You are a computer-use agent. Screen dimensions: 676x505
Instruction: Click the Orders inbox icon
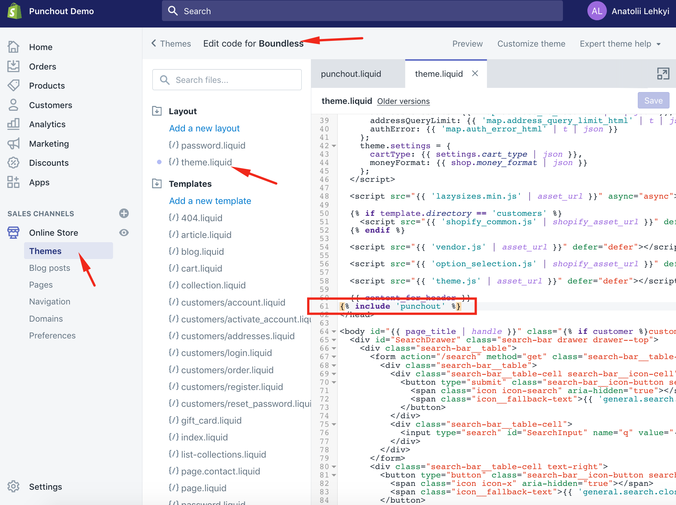(13, 66)
